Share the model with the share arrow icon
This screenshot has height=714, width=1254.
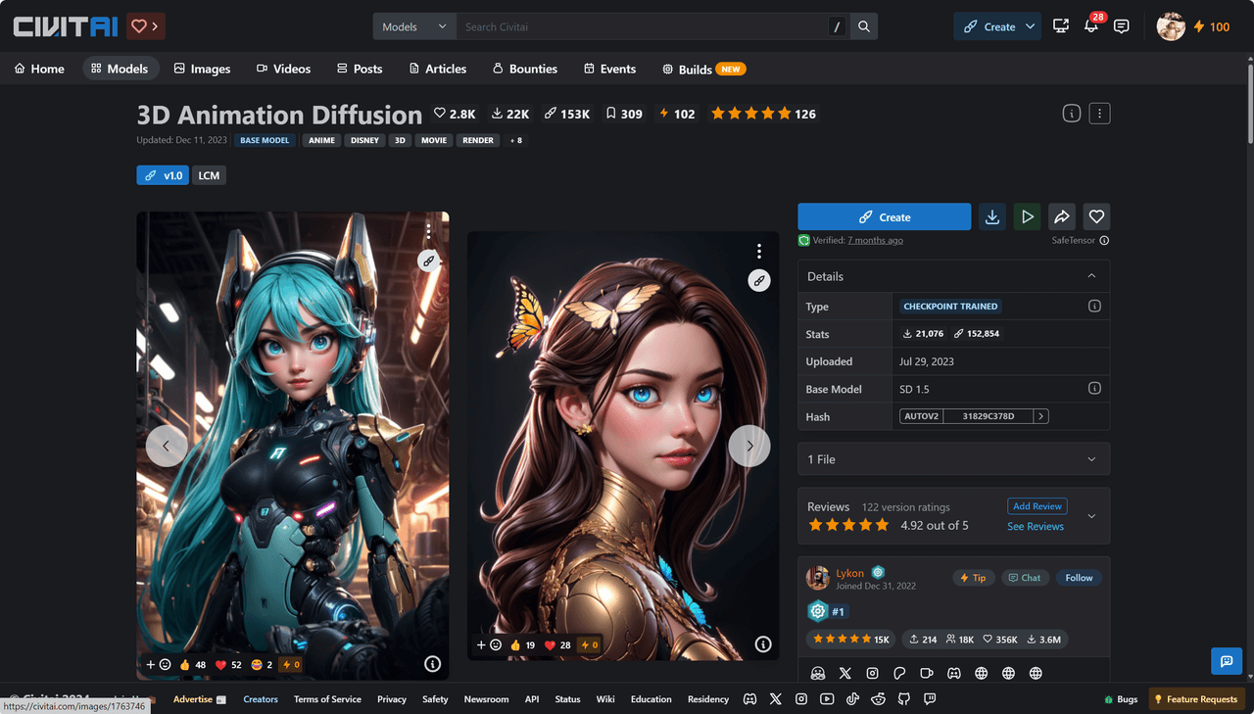coord(1062,217)
